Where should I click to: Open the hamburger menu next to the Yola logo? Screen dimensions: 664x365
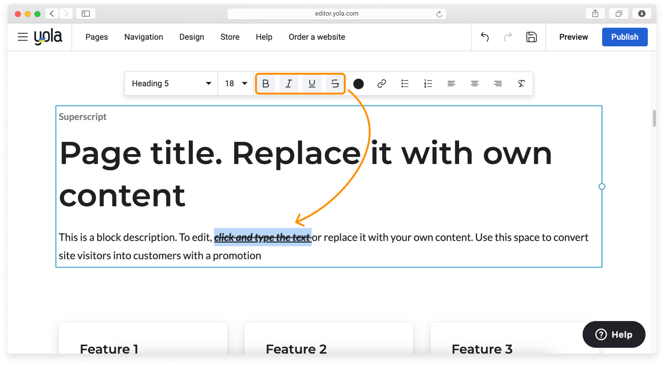click(x=23, y=36)
